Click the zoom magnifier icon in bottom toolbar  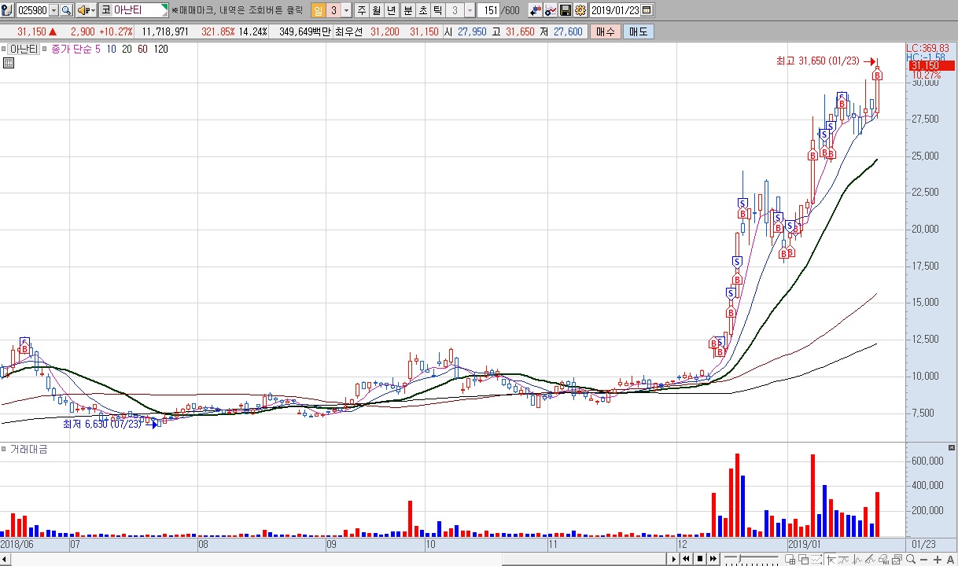click(x=910, y=559)
